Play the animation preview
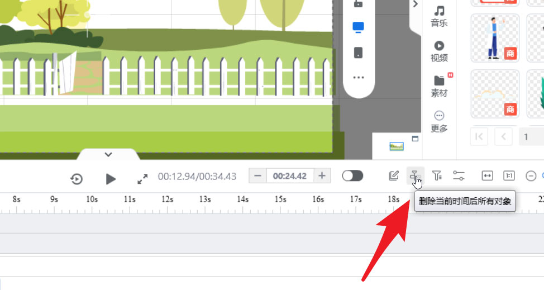The height and width of the screenshot is (290, 544). pyautogui.click(x=111, y=179)
